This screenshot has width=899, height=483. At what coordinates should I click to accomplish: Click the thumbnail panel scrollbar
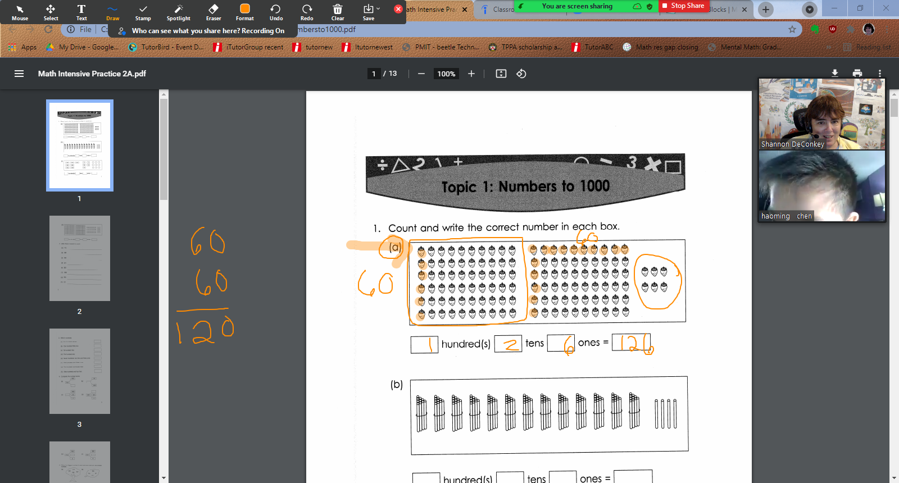pyautogui.click(x=164, y=149)
